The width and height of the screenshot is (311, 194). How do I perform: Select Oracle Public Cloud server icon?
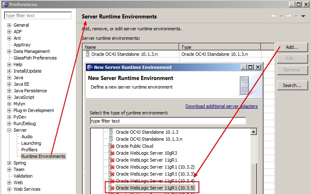pyautogui.click(x=111, y=146)
